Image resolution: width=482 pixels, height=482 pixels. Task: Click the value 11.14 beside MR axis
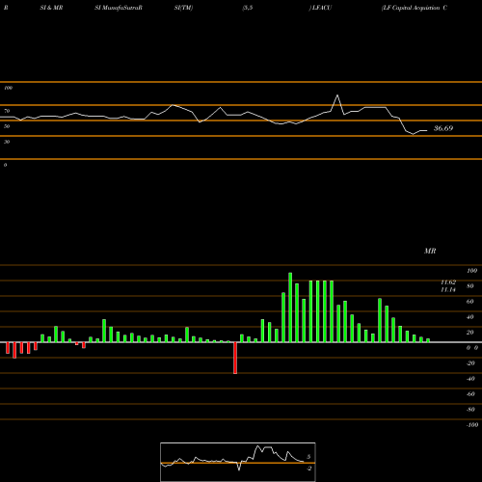(448, 289)
